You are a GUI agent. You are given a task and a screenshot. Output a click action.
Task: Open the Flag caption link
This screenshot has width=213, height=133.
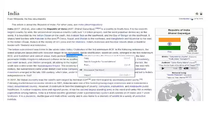(169, 52)
